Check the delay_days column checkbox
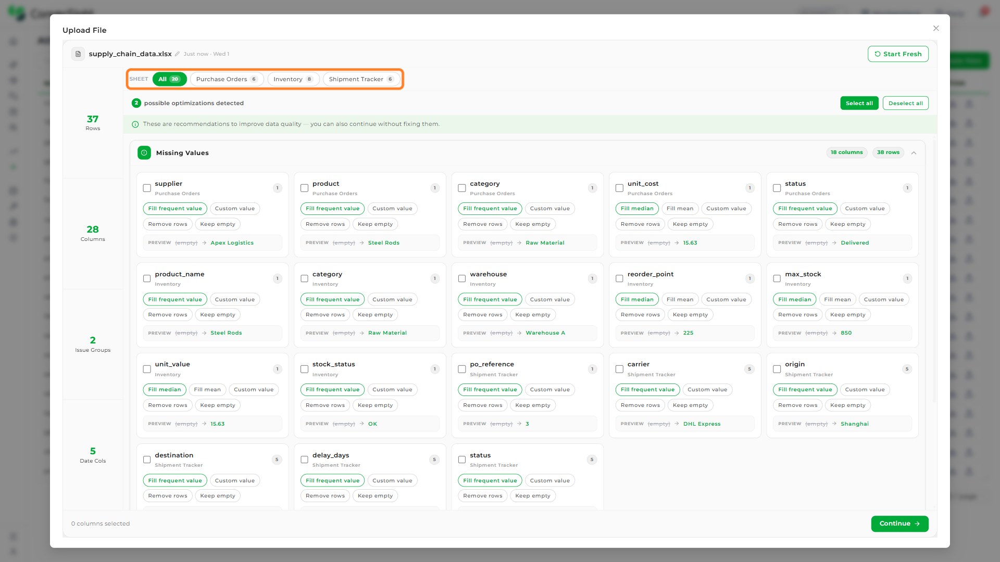Screen dimensions: 1000x562 click(x=304, y=460)
